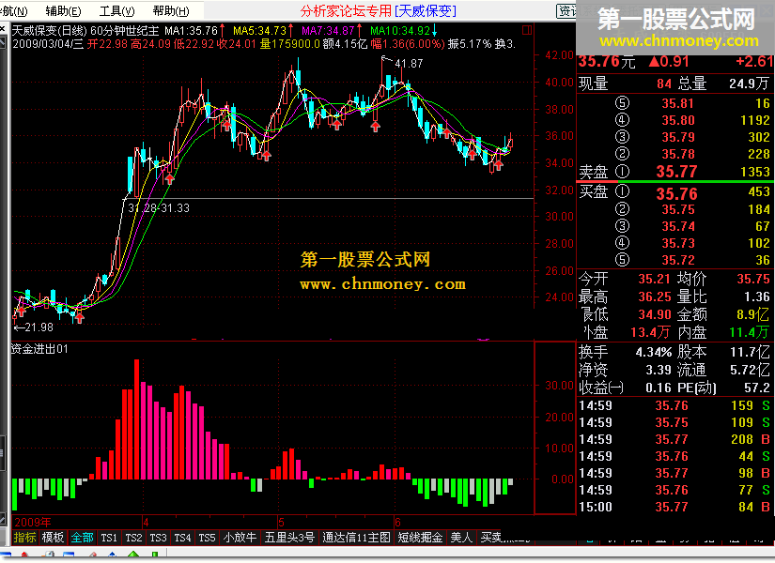This screenshot has height=563, width=775.
Task: Click buy level ④ price 35.73
Action: [x=678, y=243]
